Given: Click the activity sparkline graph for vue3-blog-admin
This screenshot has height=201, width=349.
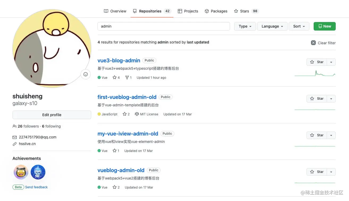Looking at the screenshot, I should (315, 73).
